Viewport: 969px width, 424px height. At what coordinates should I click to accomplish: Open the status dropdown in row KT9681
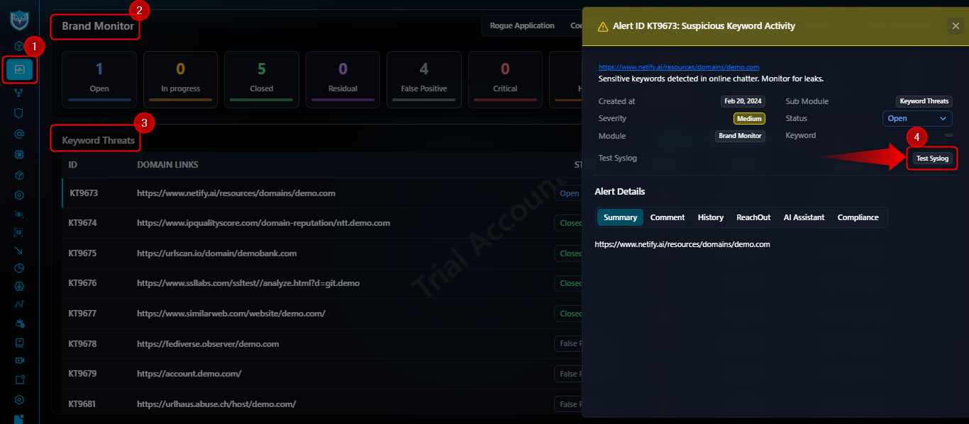click(x=569, y=404)
